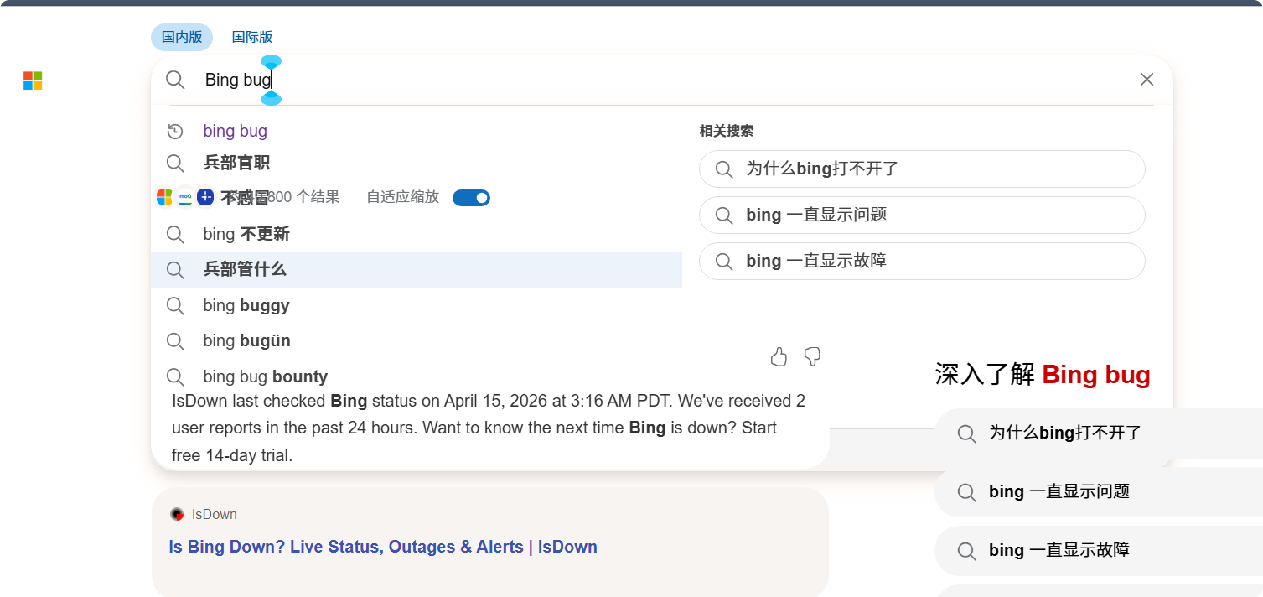Click the search icon beside 'bing buggy'
Screen dimensions: 1263x597
175,305
